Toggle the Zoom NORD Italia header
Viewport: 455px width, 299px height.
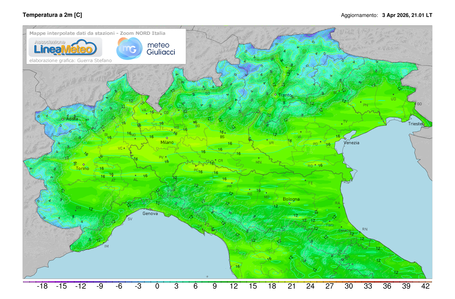coord(142,33)
